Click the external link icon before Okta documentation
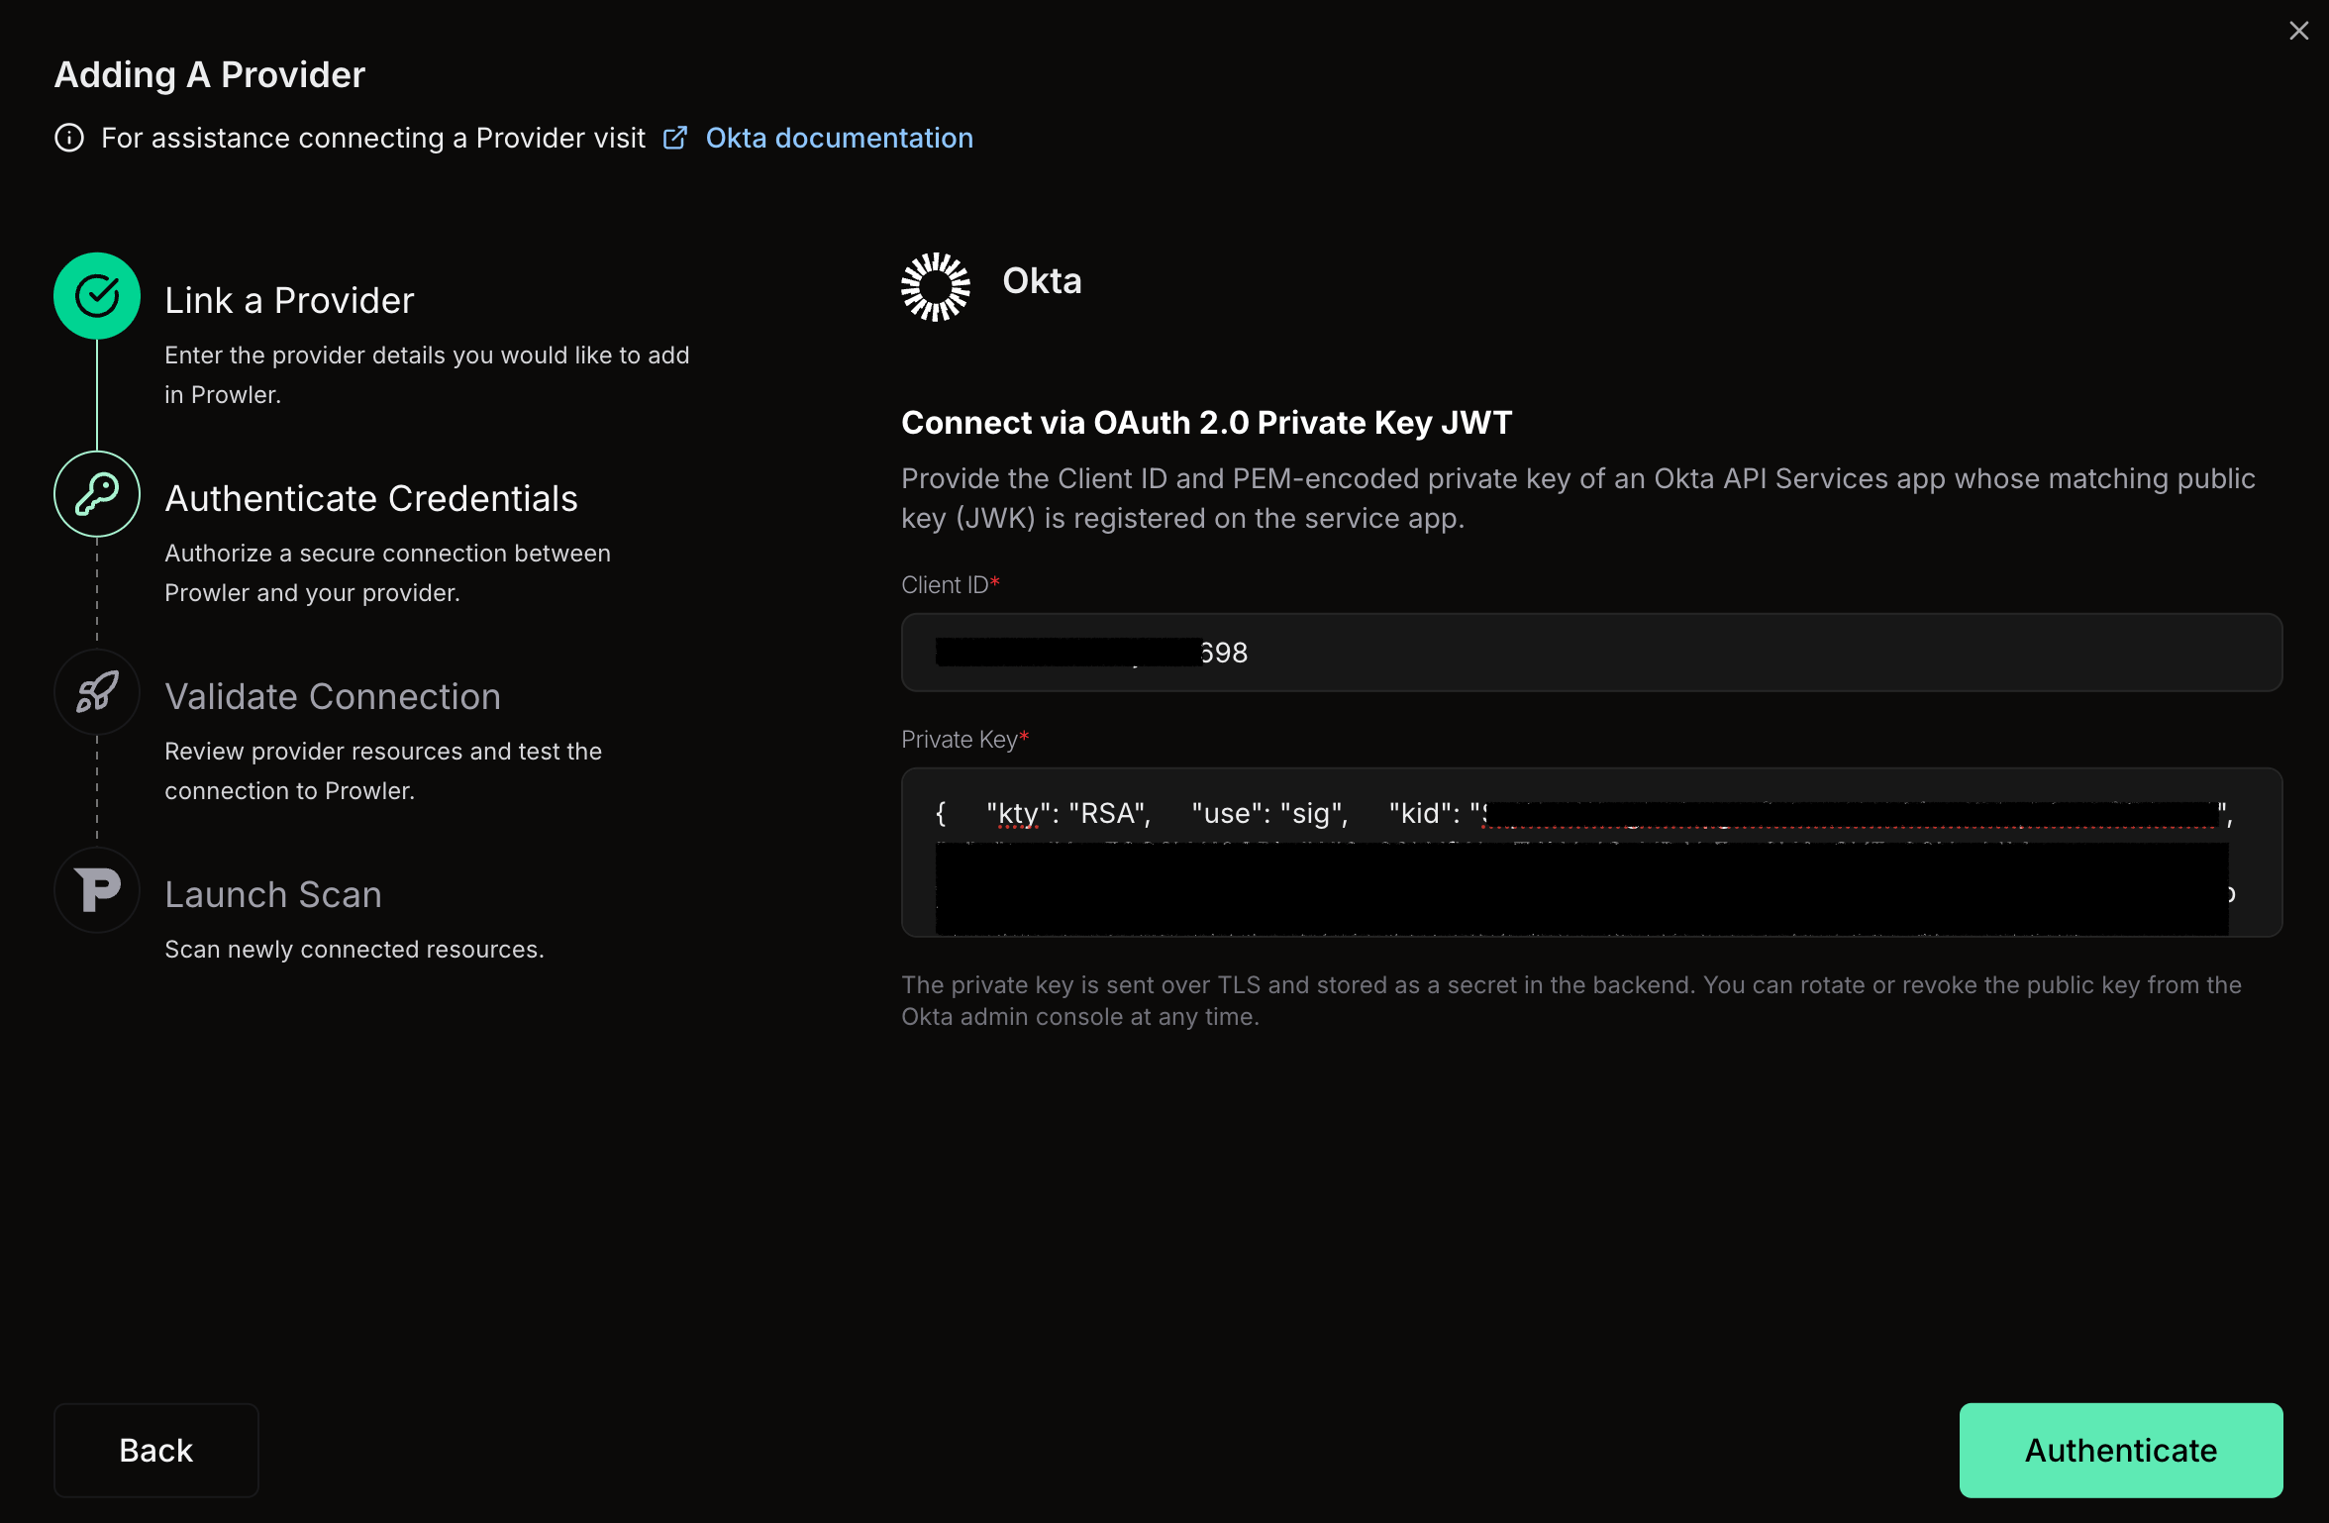Viewport: 2329px width, 1523px height. click(x=675, y=138)
